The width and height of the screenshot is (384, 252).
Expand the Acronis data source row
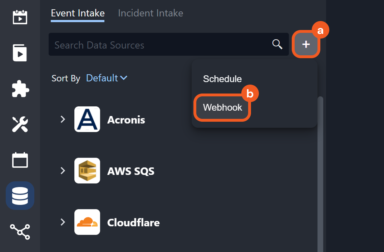tap(63, 119)
